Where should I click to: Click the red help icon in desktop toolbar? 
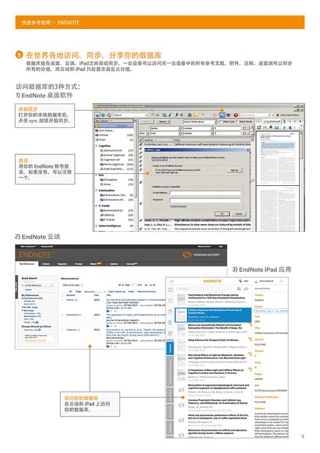[x=236, y=115]
